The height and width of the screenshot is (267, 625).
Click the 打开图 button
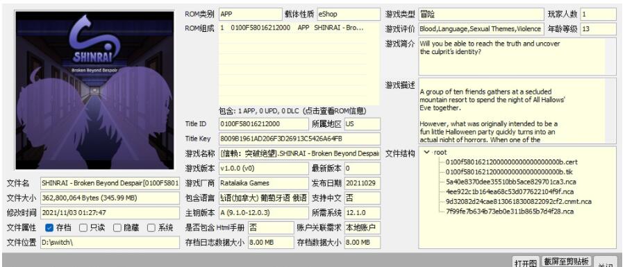tap(526, 262)
